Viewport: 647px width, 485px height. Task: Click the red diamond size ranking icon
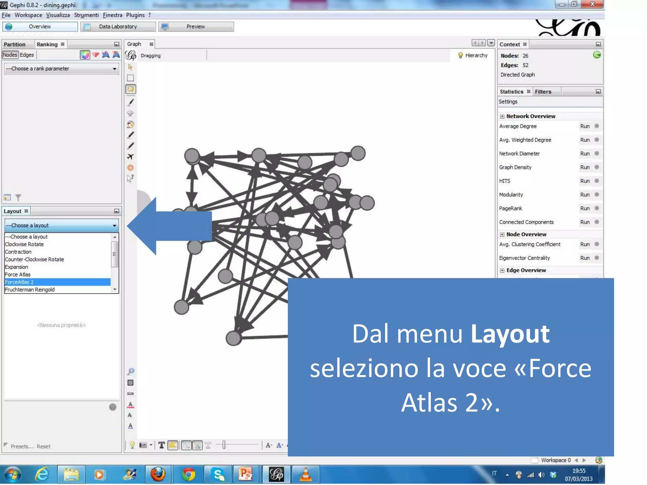pos(95,55)
